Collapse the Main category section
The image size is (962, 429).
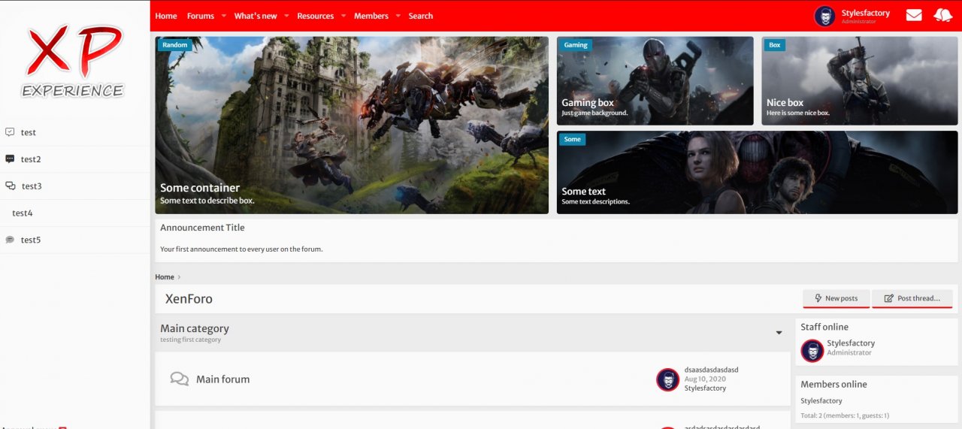779,333
